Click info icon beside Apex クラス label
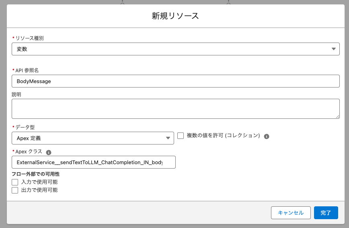Image resolution: width=349 pixels, height=228 pixels. [x=49, y=153]
